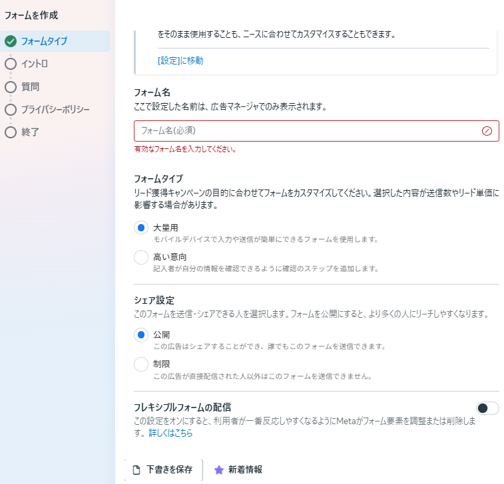Focus the フォーム名(必須) text input field

306,131
